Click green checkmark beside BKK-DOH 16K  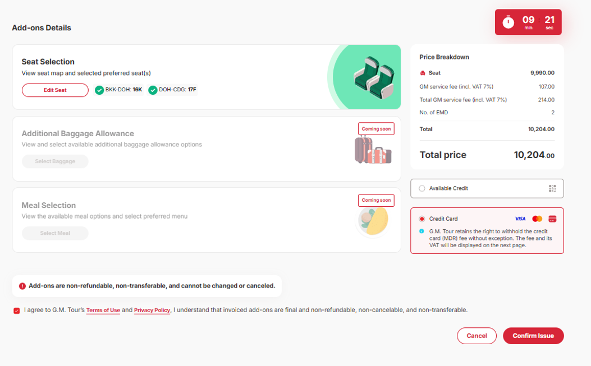[x=99, y=90]
